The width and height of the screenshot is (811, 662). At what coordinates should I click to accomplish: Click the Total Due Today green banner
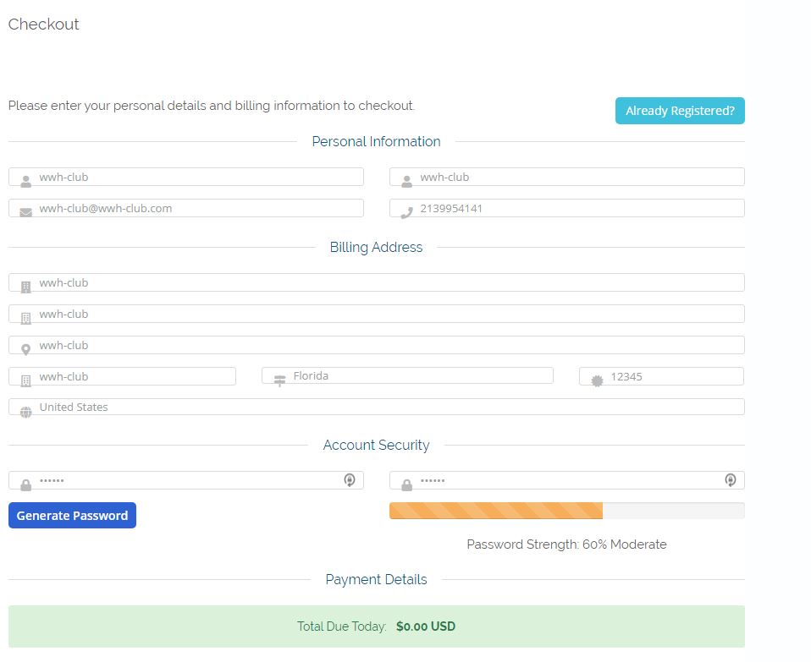pyautogui.click(x=376, y=626)
